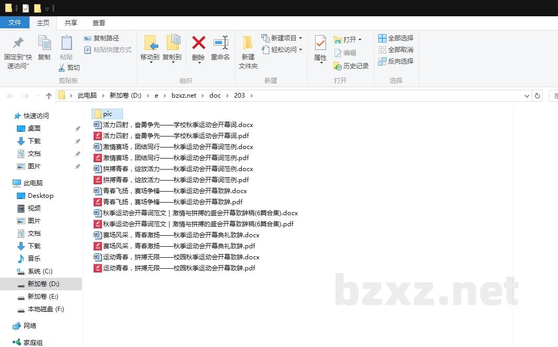This screenshot has width=558, height=347.
Task: Open the View (查看) ribbon tab
Action: 99,23
